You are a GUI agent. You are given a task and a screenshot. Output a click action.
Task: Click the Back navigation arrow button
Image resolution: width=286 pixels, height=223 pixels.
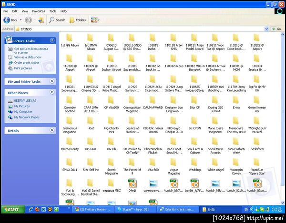coord(8,20)
